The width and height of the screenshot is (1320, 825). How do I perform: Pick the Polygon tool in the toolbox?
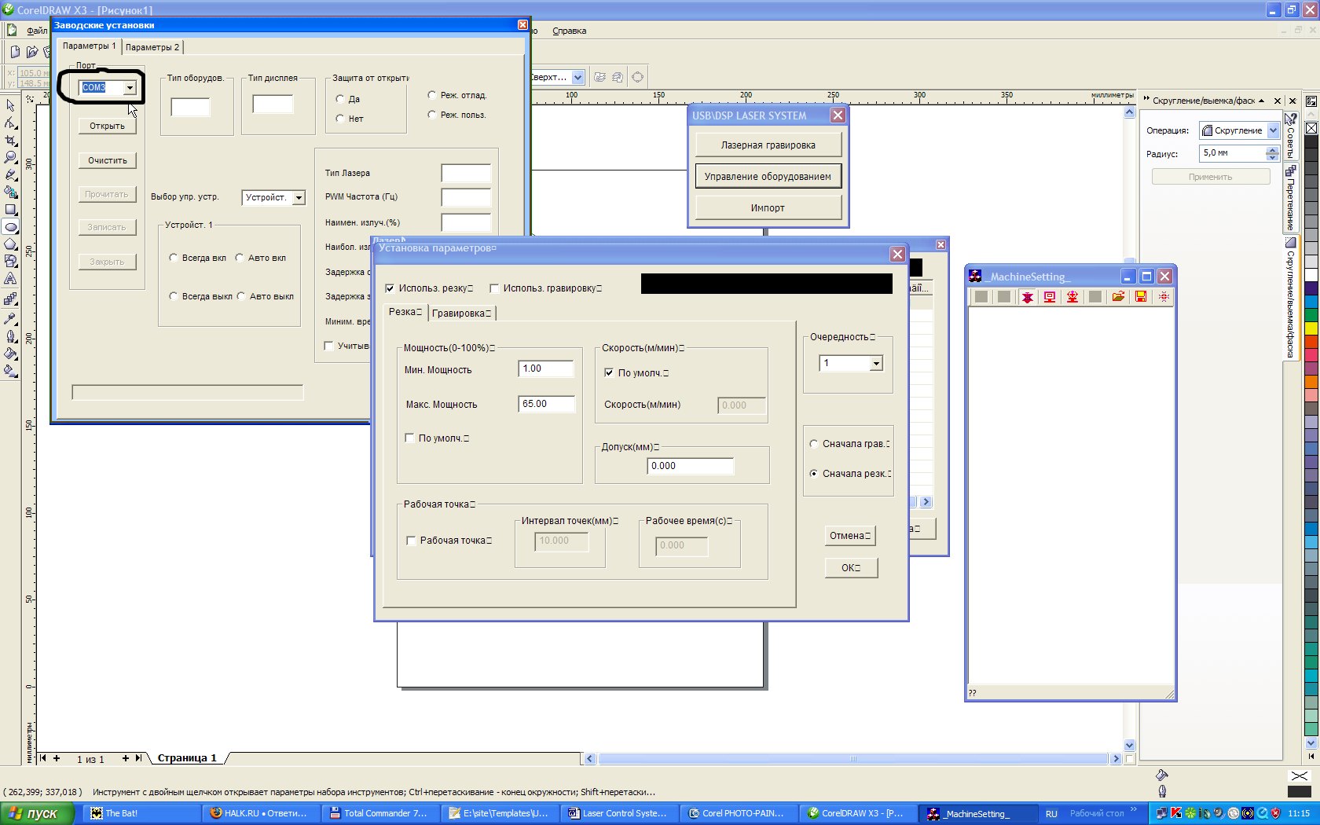click(x=10, y=244)
